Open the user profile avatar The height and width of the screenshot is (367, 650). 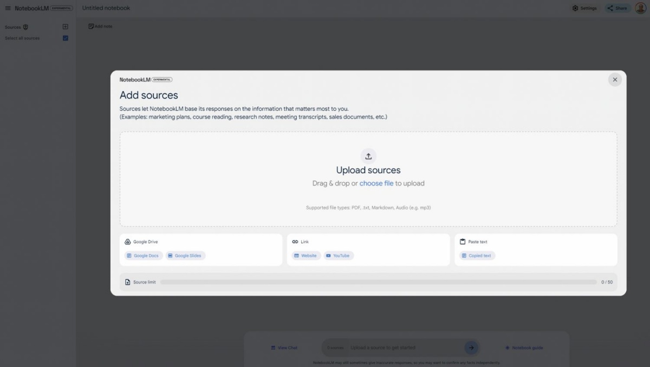pos(640,8)
